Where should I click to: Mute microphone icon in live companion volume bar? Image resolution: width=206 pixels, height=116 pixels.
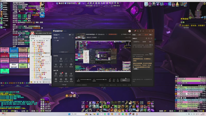79,79
